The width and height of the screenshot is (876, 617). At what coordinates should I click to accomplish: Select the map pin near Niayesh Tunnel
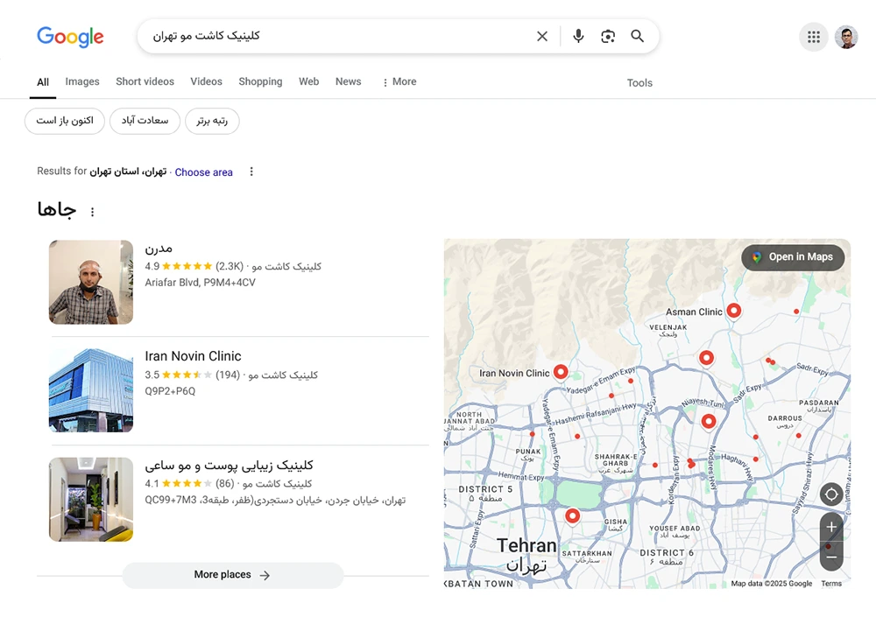tap(709, 422)
